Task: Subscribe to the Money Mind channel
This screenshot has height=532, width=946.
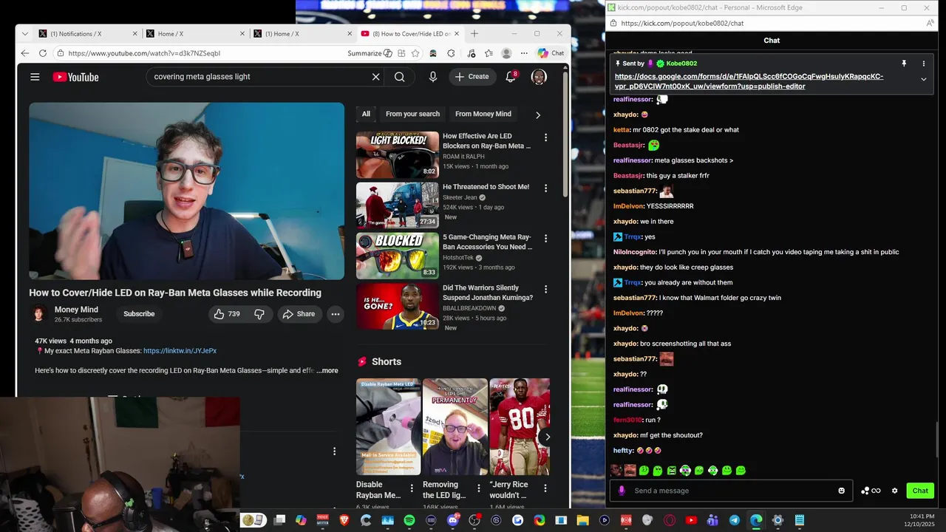Action: pyautogui.click(x=139, y=314)
